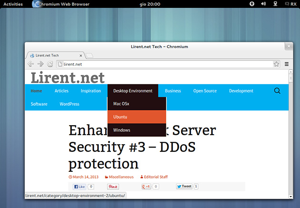The image size is (300, 208).
Task: Open the Editorial Staff author link
Action: [154, 177]
